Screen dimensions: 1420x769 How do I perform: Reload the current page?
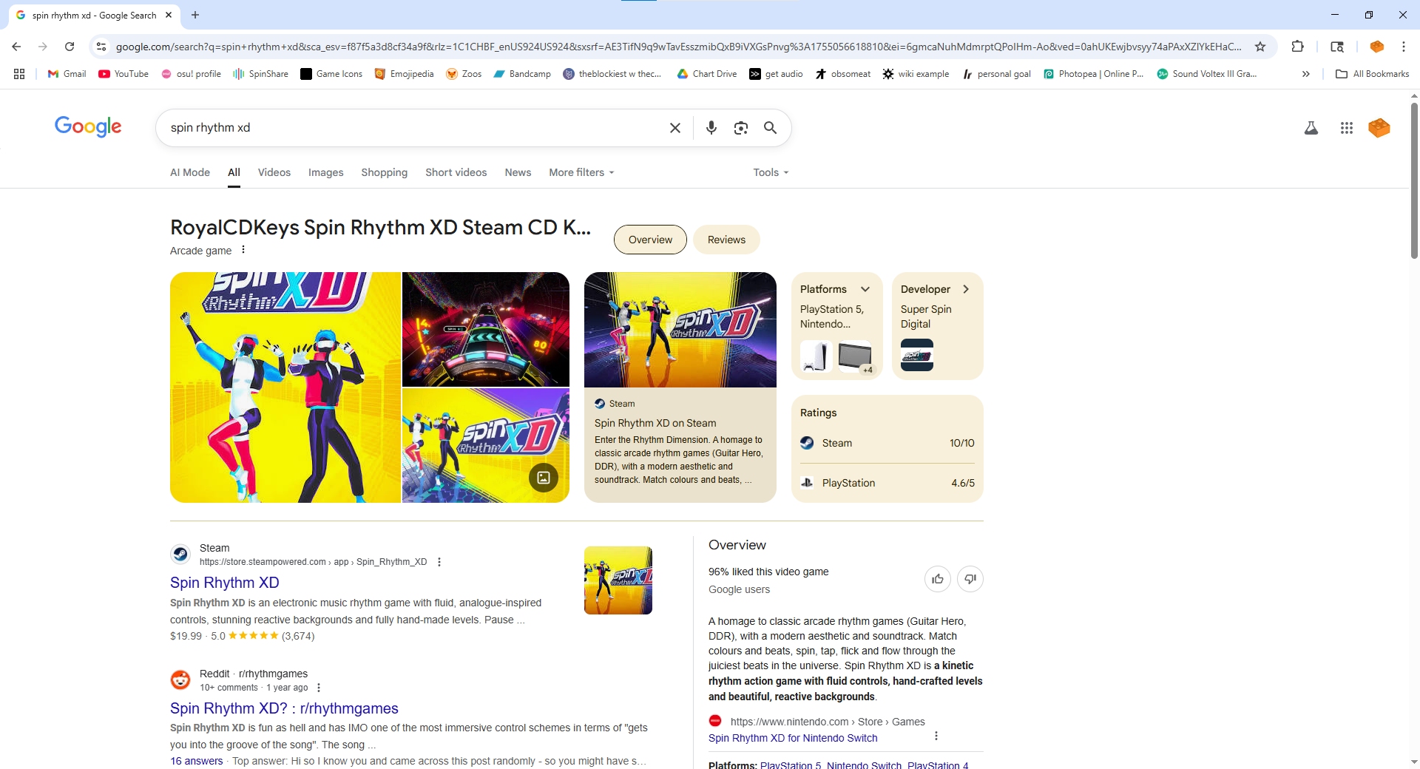coord(70,47)
